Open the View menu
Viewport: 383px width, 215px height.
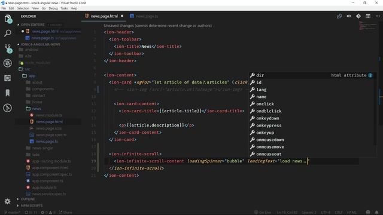(x=35, y=8)
